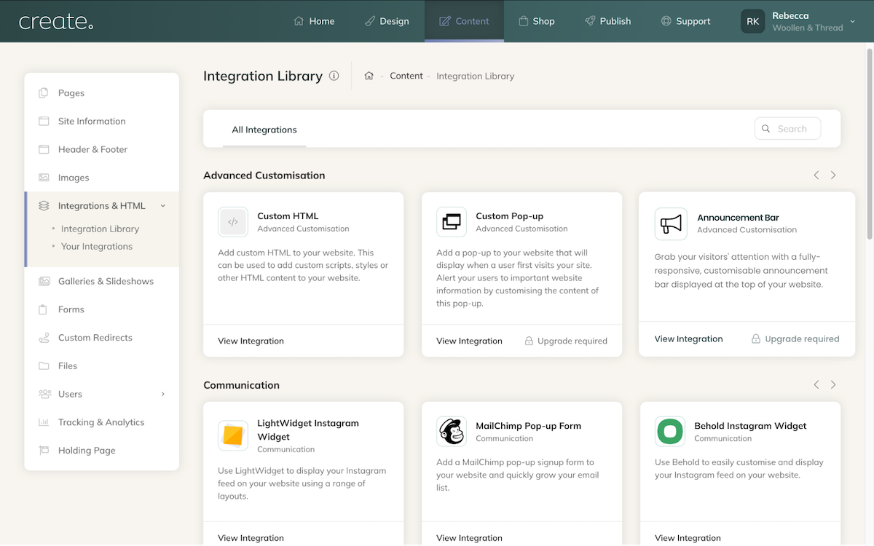Go to Your Integrations in sidebar
Viewport: 874px width, 546px height.
[97, 246]
